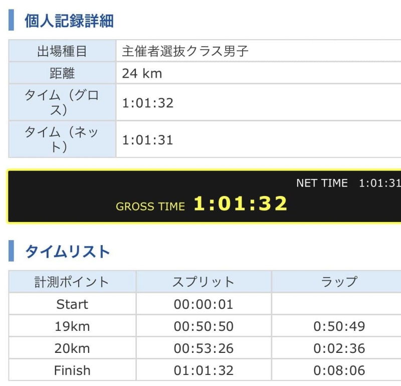Click the large yellow GROSS TIME display

(241, 204)
